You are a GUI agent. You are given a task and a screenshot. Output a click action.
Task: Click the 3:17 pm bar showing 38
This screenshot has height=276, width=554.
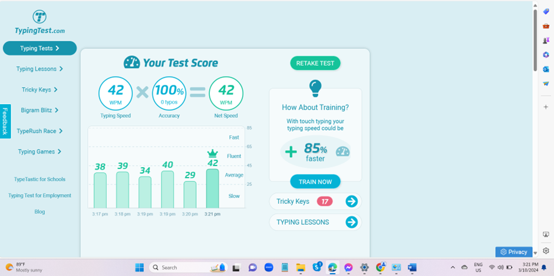[x=100, y=190]
